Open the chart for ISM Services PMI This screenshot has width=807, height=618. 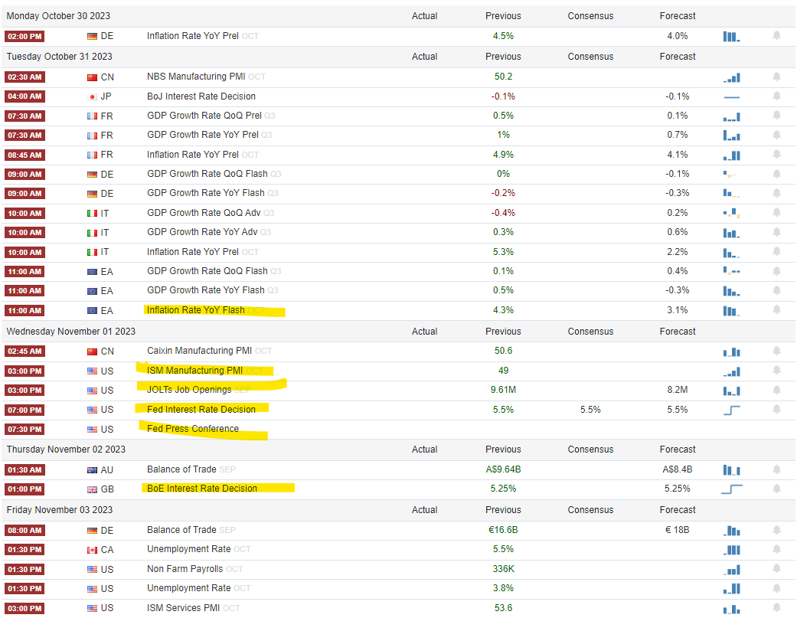point(731,610)
